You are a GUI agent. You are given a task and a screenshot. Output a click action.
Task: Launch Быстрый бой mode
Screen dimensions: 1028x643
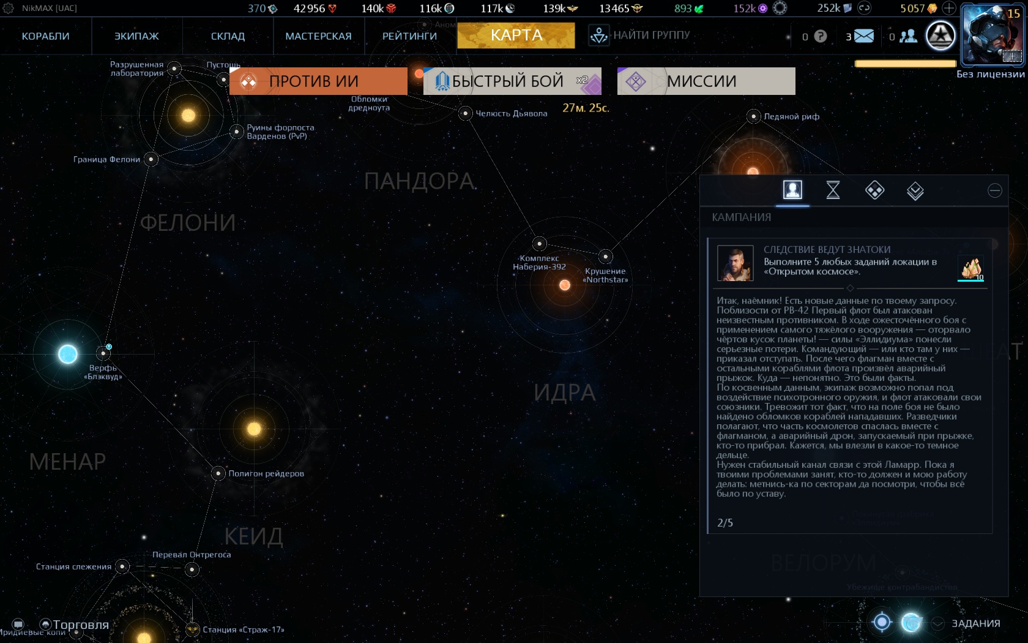(512, 81)
